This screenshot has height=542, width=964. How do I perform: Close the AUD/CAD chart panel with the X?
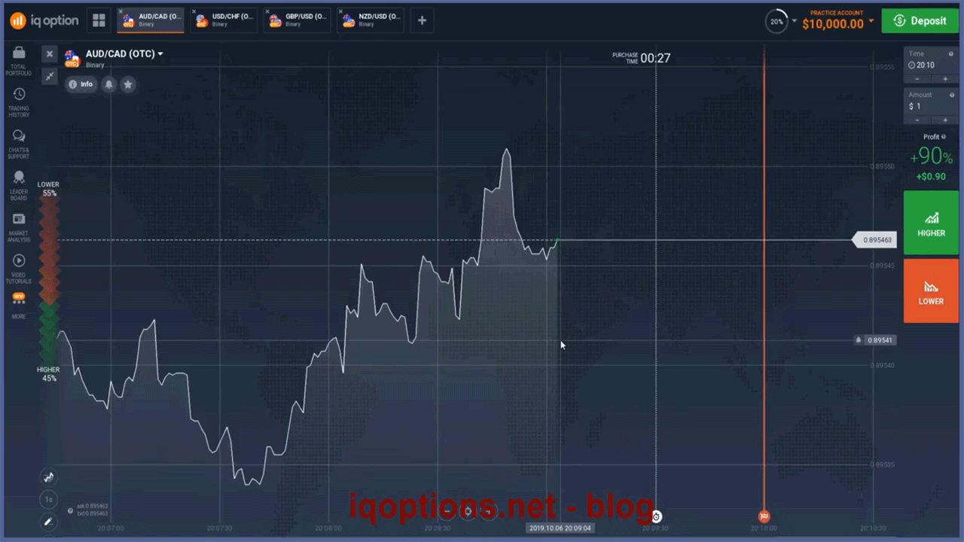click(49, 54)
